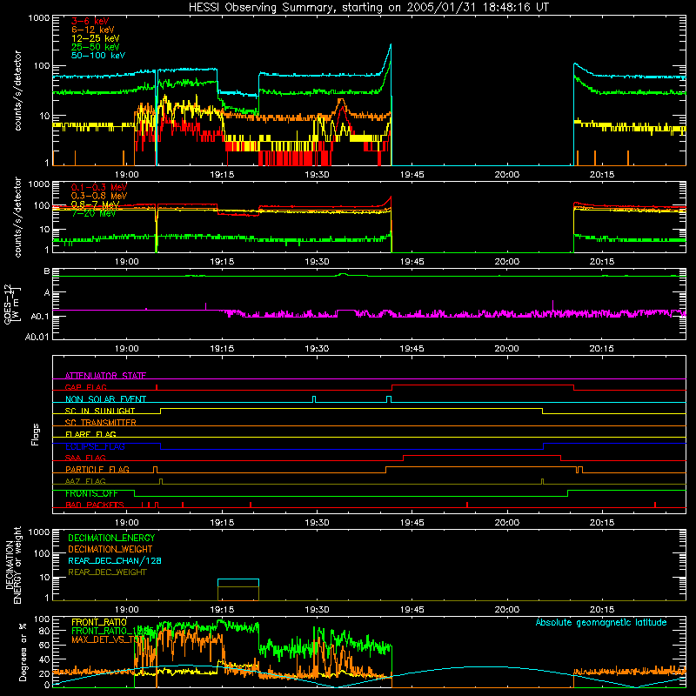
Task: Click the PARTICLE_FLAG label
Action: point(97,470)
